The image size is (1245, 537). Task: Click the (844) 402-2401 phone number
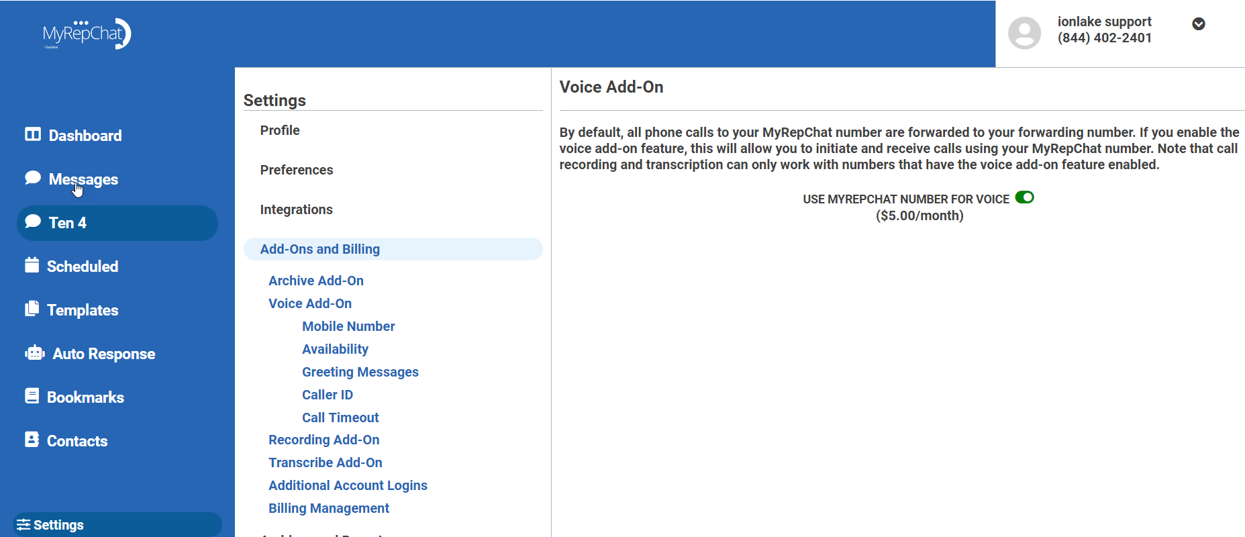[1105, 38]
